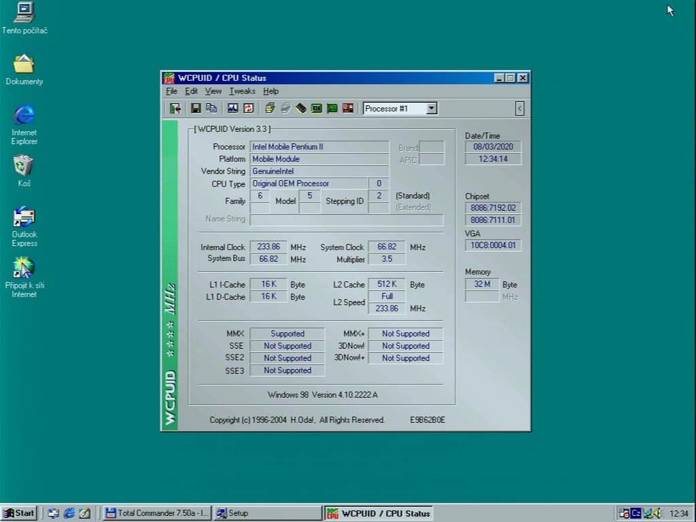696x522 pixels.
Task: Click the Vendor String field GenuineIntel
Action: pos(319,171)
